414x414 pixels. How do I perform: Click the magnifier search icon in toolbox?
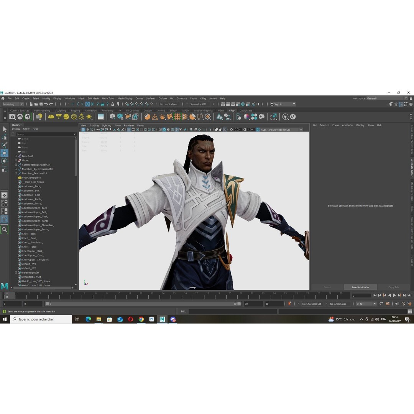5,230
